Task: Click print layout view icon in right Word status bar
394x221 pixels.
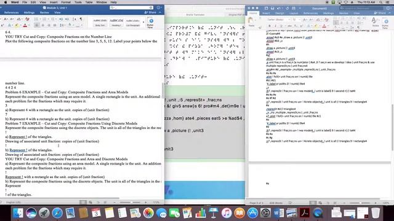Action: pyautogui.click(x=313, y=203)
